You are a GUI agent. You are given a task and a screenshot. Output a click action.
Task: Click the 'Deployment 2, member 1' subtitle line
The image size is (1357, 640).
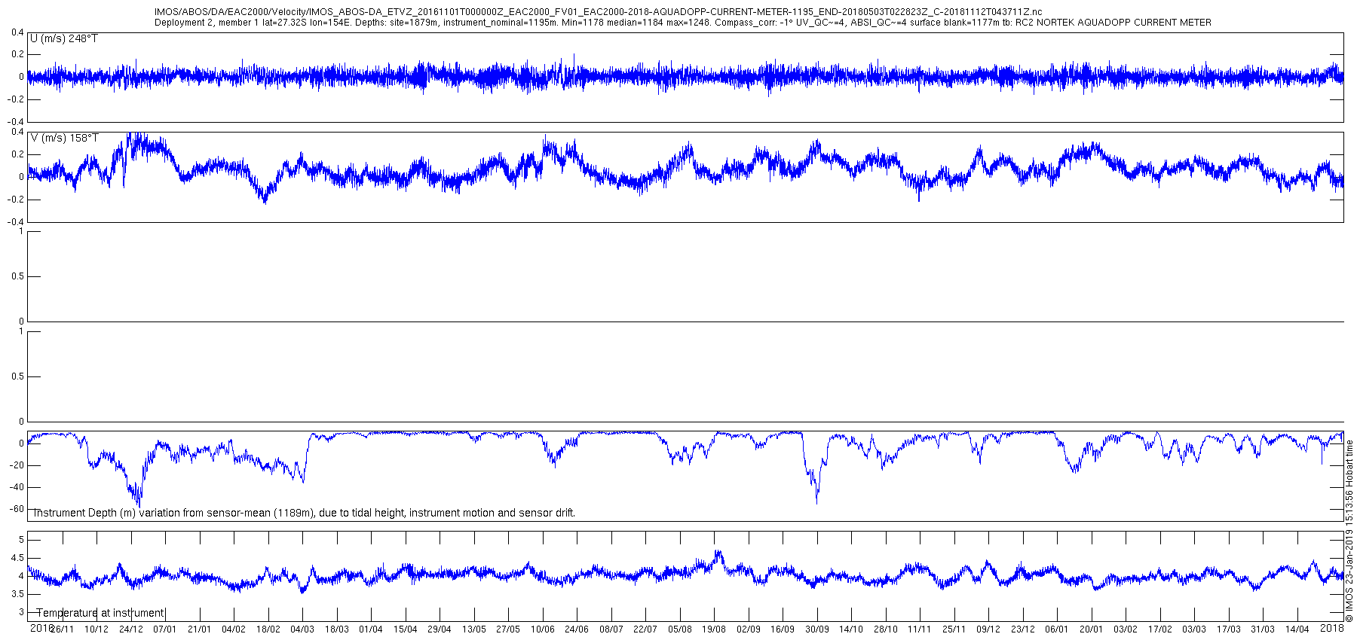[x=682, y=23]
